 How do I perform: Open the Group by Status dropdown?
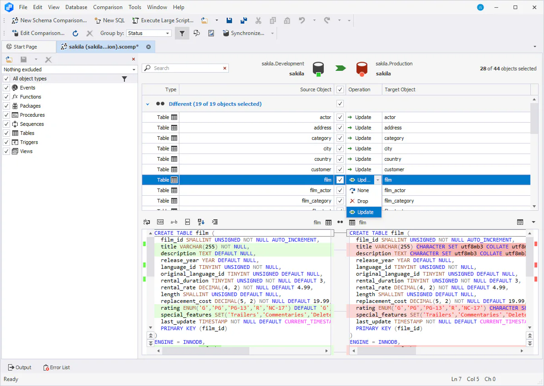pyautogui.click(x=168, y=33)
